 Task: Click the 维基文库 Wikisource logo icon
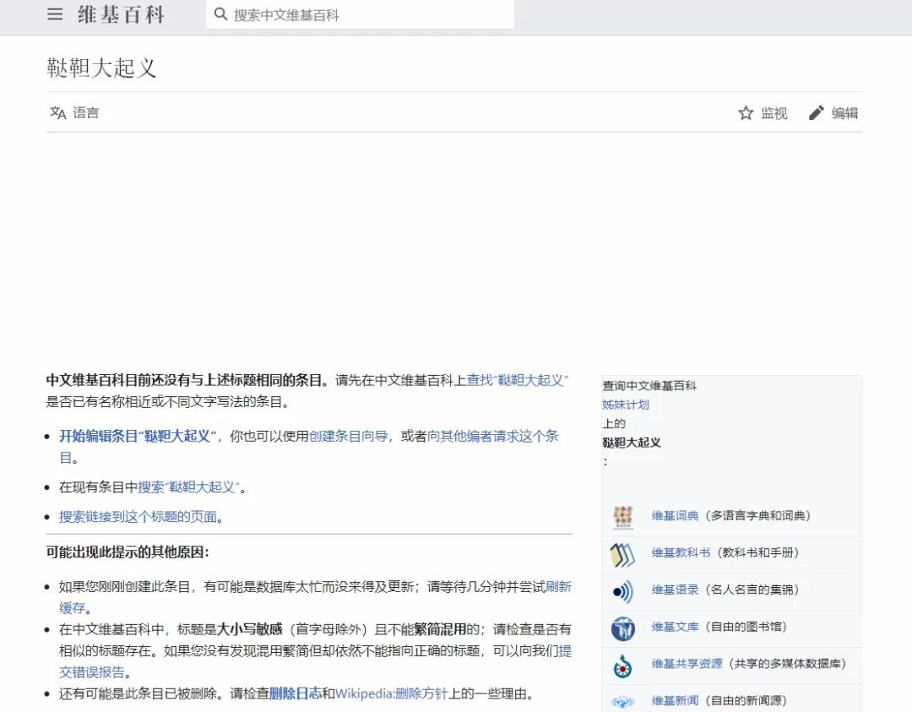click(x=622, y=628)
